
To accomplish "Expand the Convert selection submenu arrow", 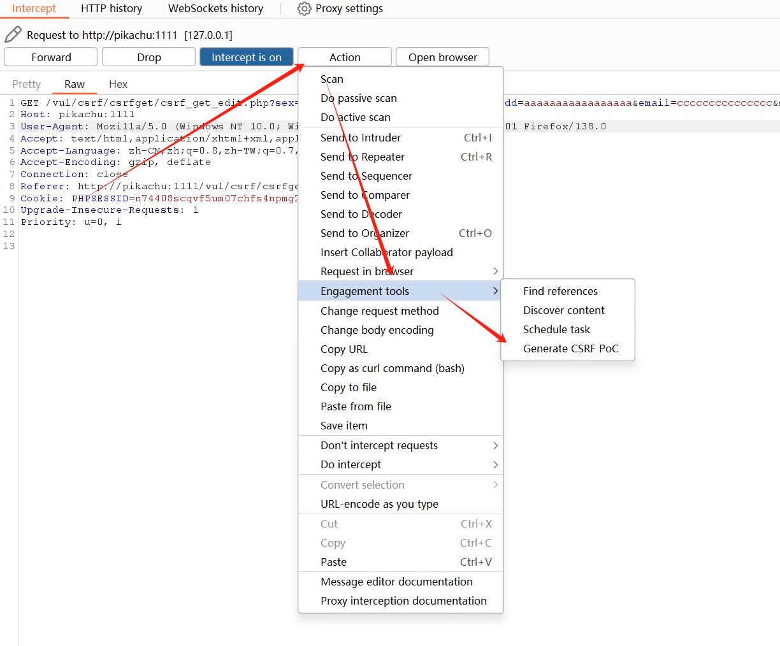I will pyautogui.click(x=495, y=485).
